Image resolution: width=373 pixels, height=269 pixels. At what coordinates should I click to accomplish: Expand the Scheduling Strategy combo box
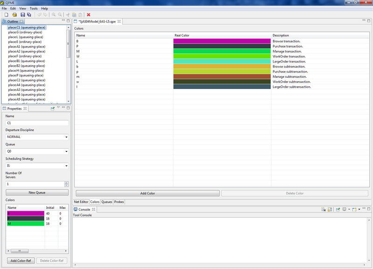37,166
